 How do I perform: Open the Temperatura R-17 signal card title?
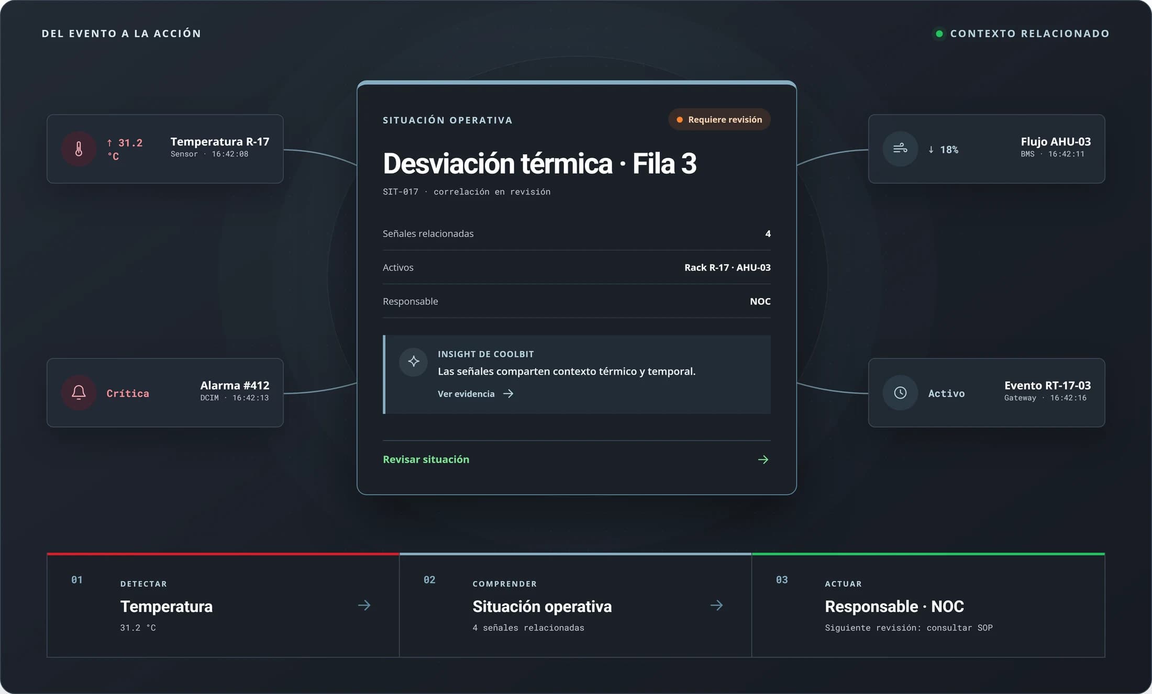click(220, 141)
